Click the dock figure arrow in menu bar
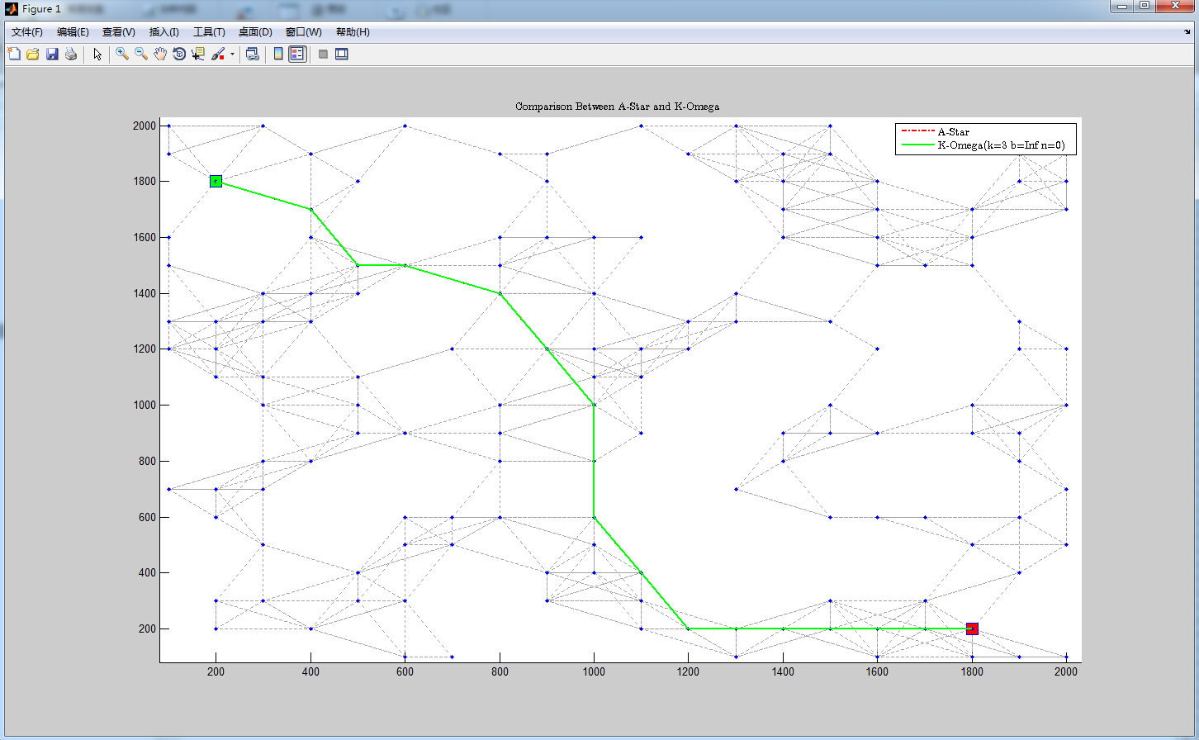 coord(1187,32)
